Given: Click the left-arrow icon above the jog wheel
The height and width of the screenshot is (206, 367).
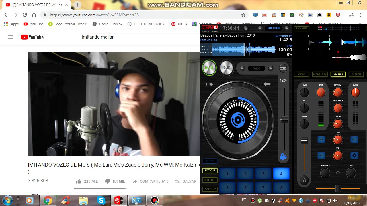Looking at the screenshot, I should tap(267, 84).
